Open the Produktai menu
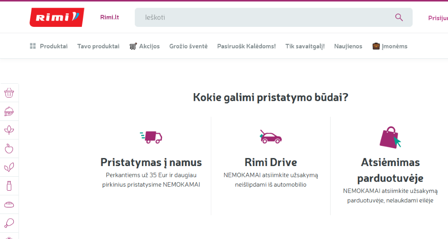 tap(48, 46)
